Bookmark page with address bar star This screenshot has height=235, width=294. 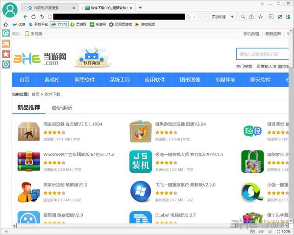coord(188,17)
